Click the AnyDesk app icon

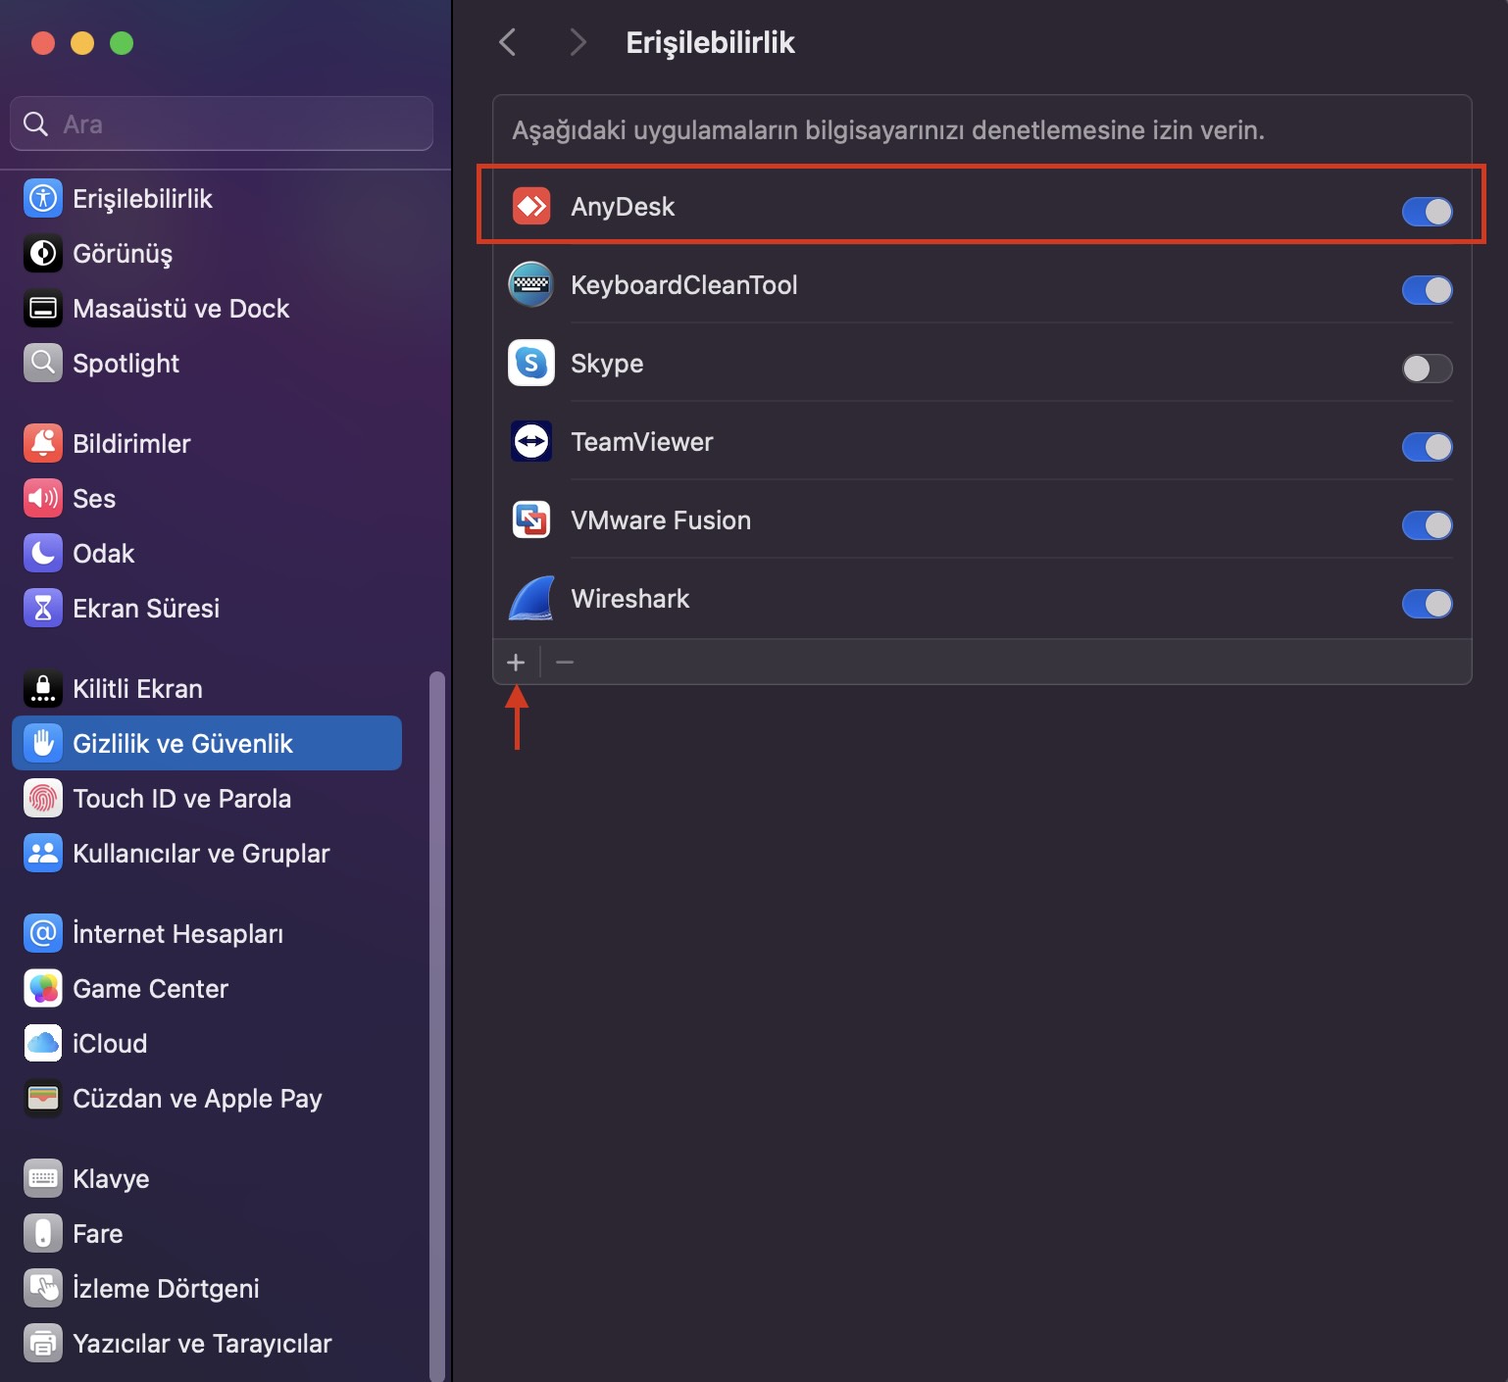tap(531, 207)
